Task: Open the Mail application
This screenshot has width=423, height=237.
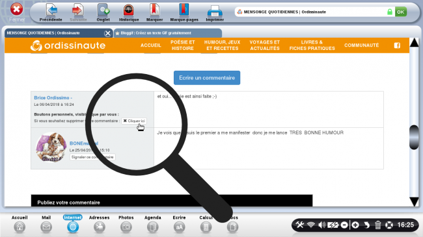Action: pos(46,224)
